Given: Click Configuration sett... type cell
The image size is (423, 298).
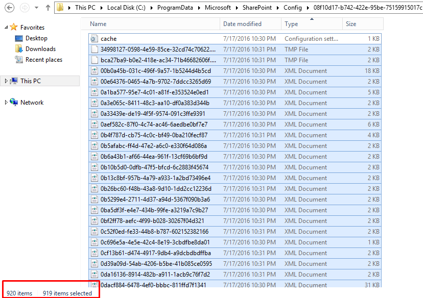Looking at the screenshot, I should tap(311, 39).
